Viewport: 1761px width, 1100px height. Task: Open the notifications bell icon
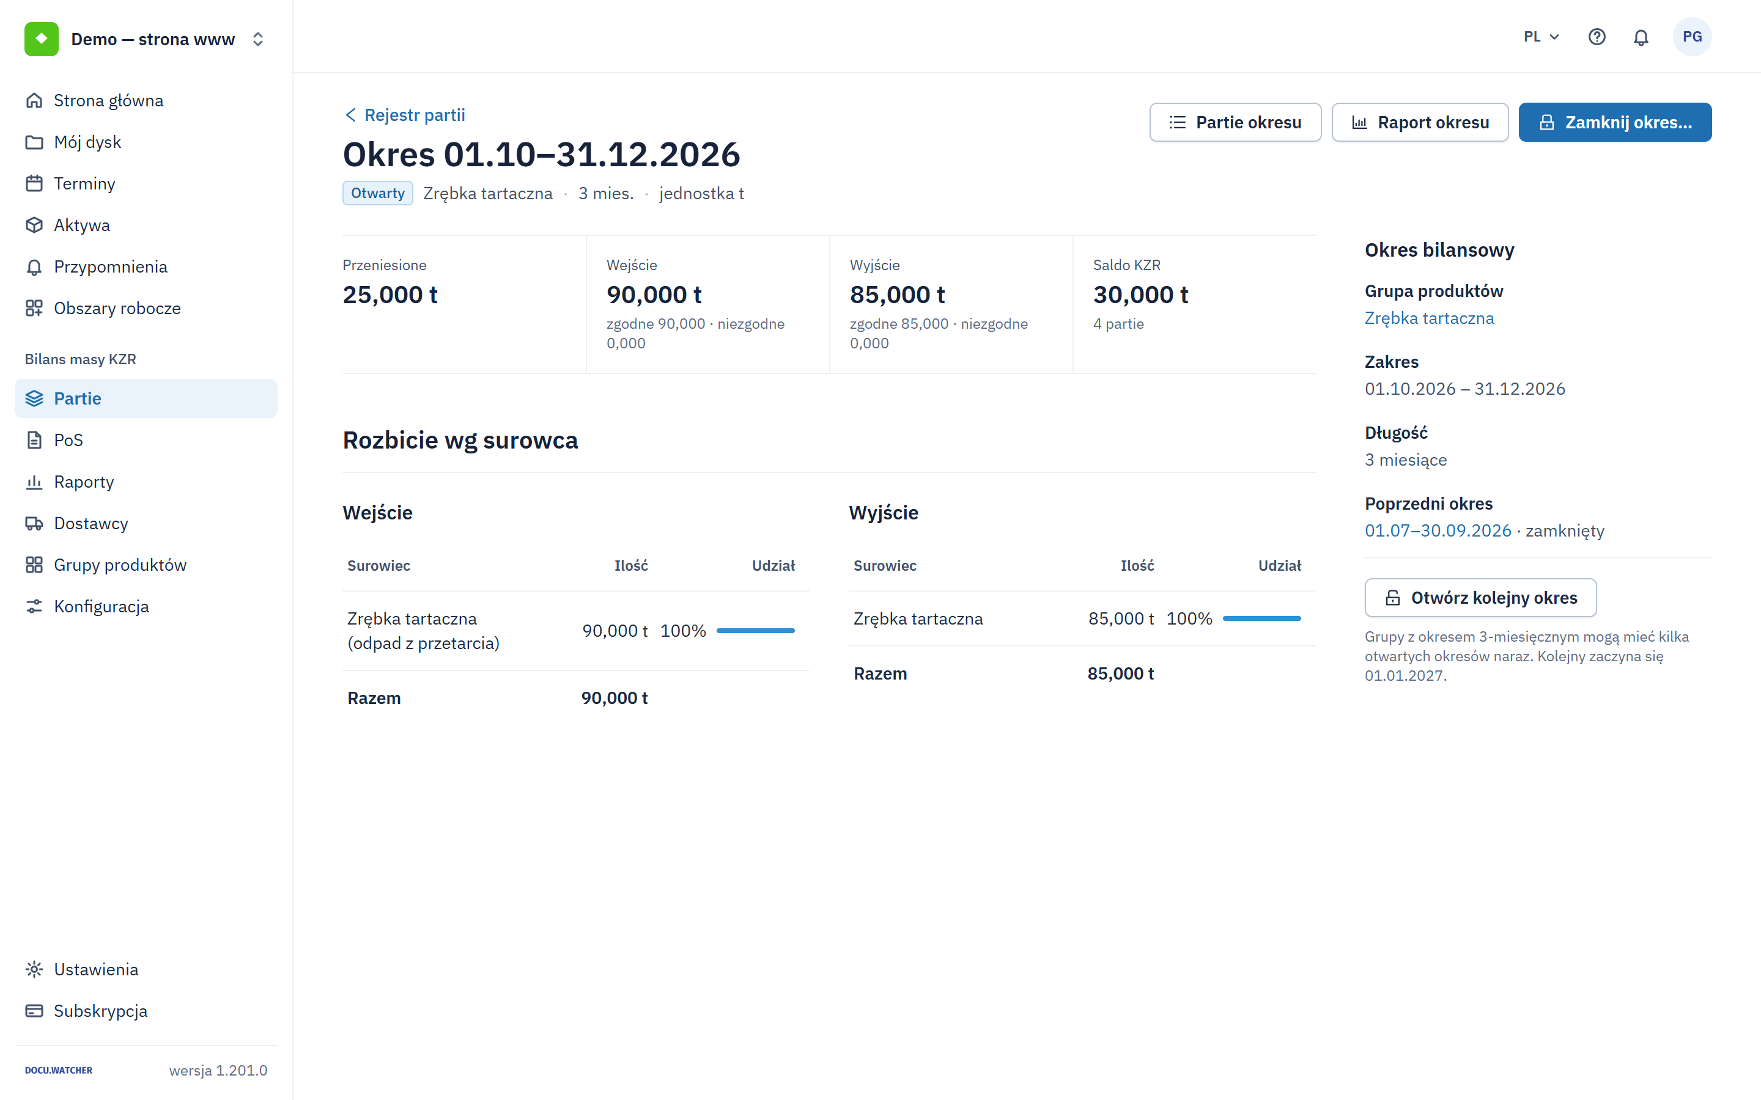point(1641,37)
